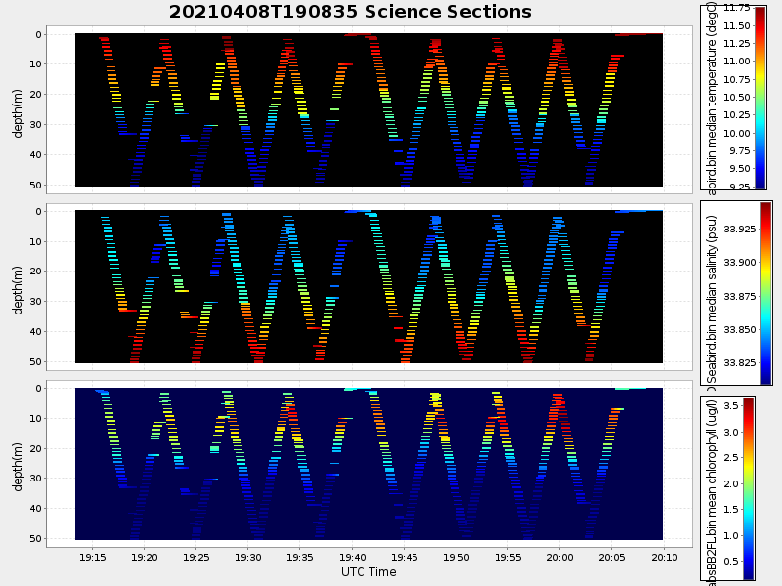Select the 19:30 time tick label
This screenshot has width=782, height=586.
[x=248, y=557]
